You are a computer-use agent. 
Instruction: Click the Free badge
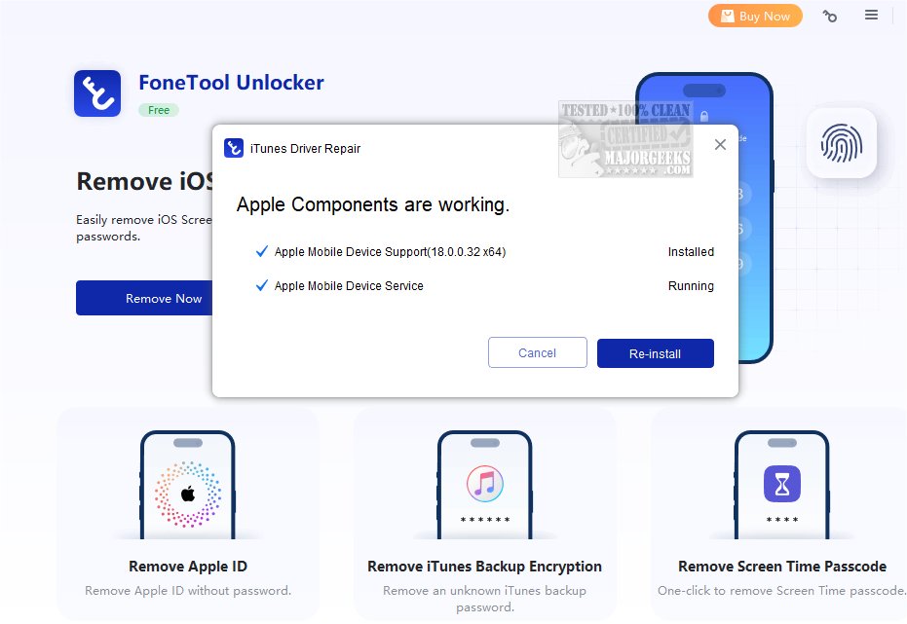[x=159, y=110]
